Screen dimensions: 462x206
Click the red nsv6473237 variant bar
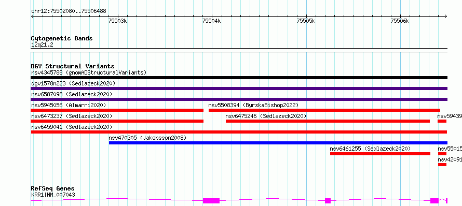(x=117, y=121)
